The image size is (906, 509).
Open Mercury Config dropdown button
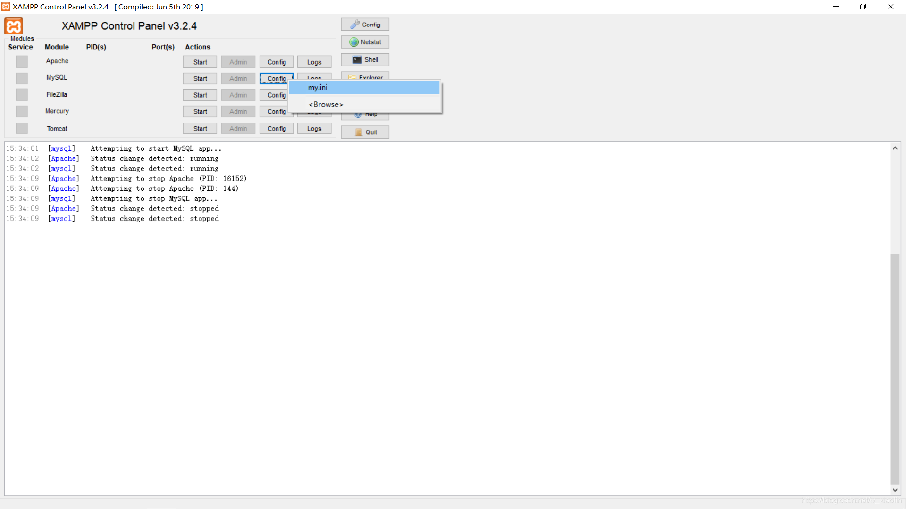(x=274, y=111)
